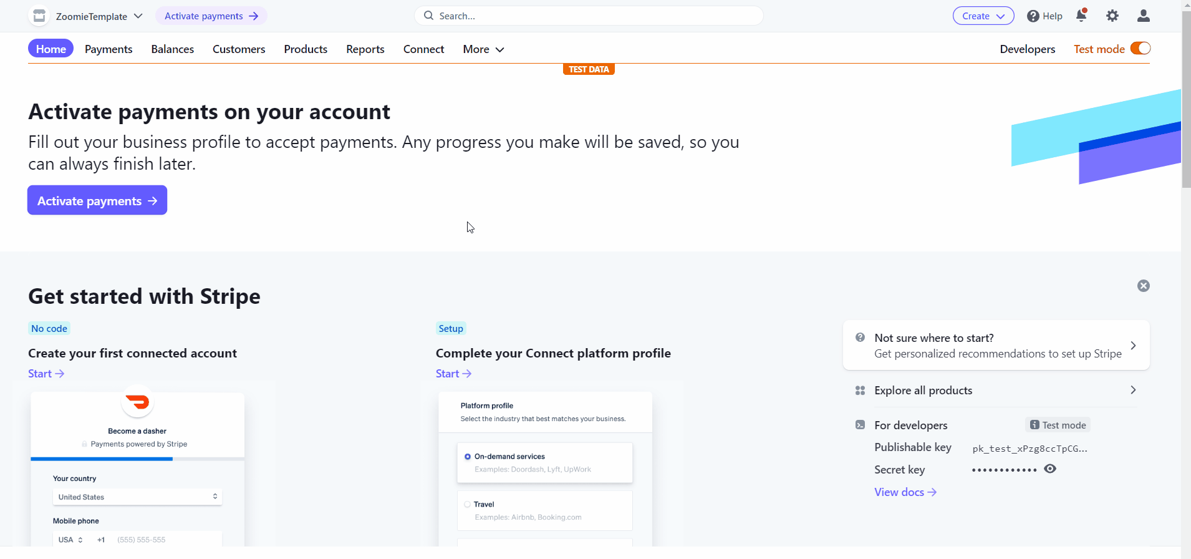Open the ZoomieTemplate account switcher

(99, 16)
